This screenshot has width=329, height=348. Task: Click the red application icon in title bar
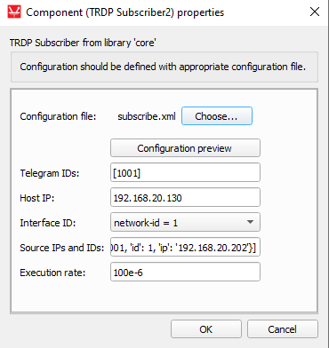(14, 12)
